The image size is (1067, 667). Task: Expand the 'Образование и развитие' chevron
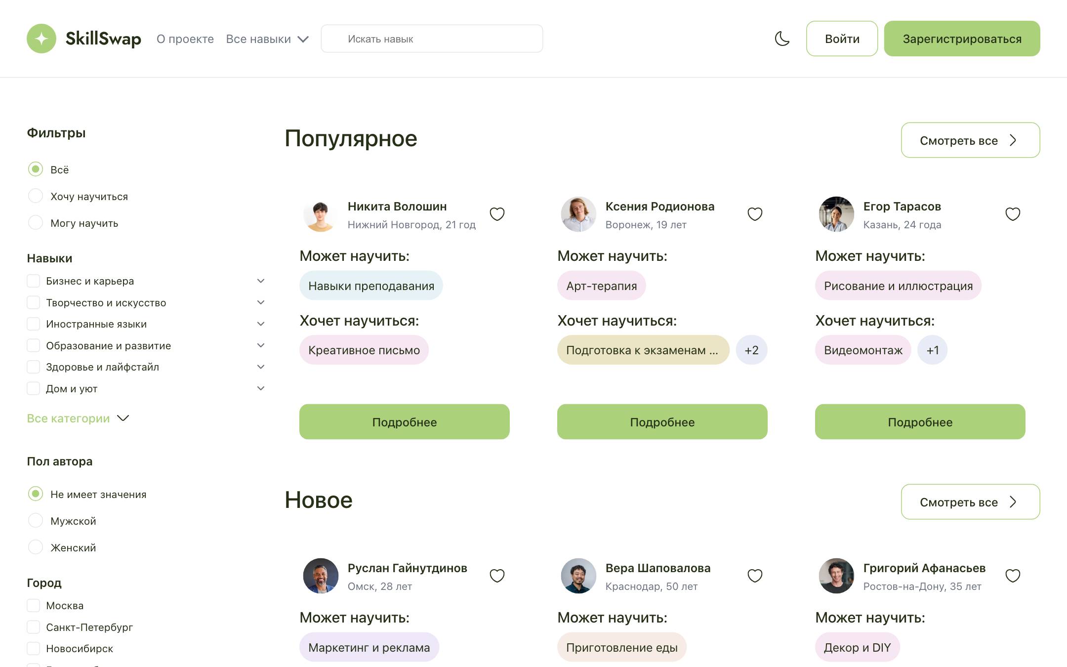pos(261,345)
